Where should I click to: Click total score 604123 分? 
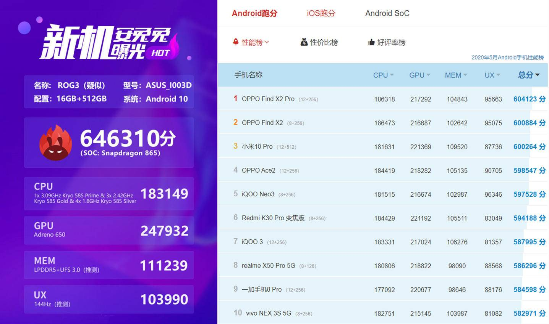coord(530,99)
